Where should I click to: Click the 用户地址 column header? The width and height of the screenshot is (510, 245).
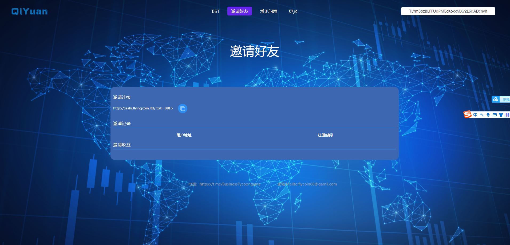(x=184, y=135)
